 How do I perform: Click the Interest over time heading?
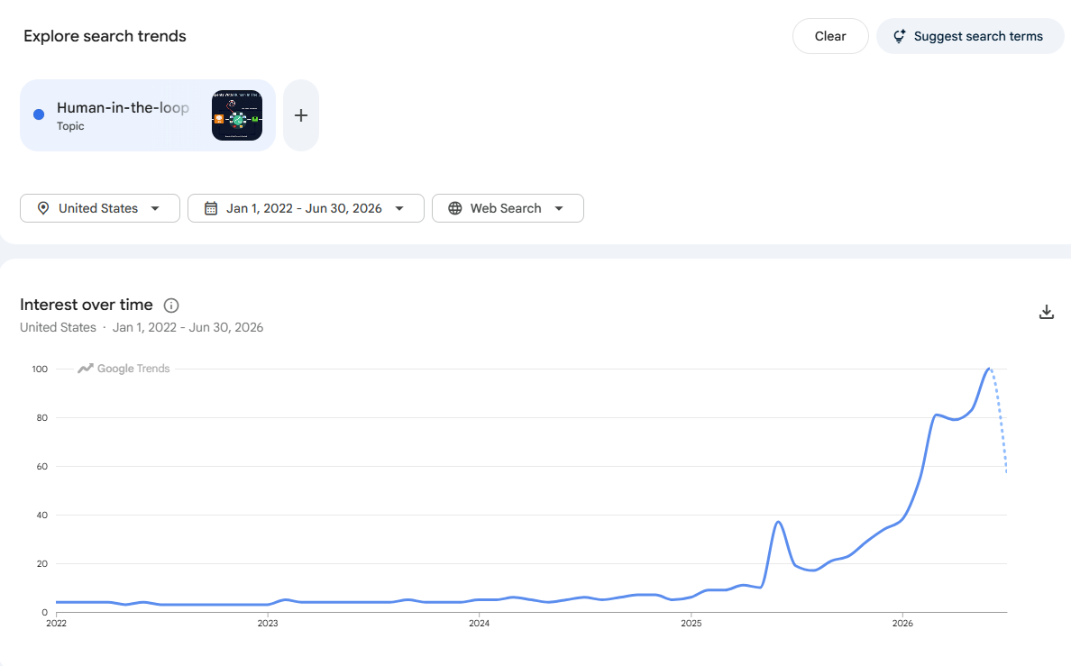(x=86, y=305)
